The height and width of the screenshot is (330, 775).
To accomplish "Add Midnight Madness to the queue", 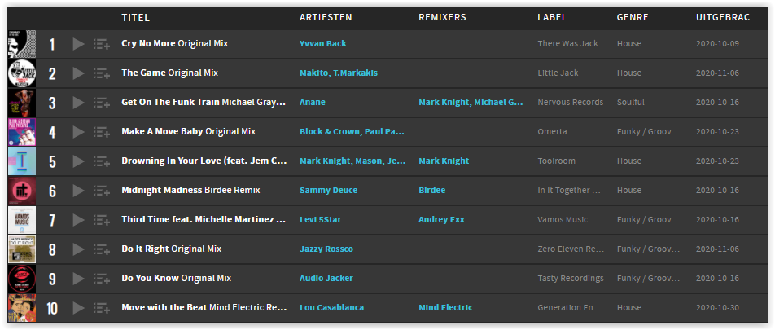I will point(101,191).
